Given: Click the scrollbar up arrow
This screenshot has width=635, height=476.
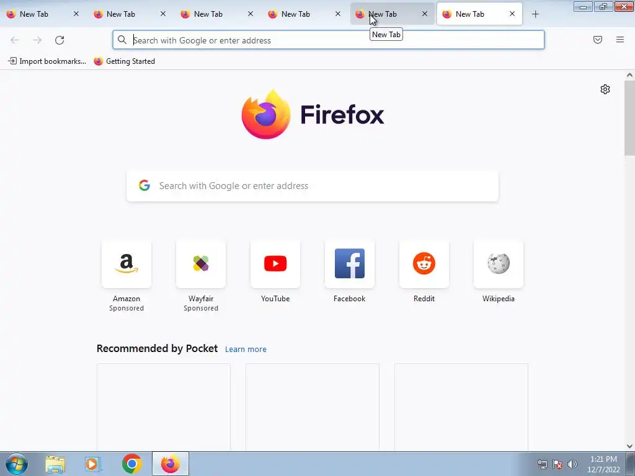Looking at the screenshot, I should [x=629, y=75].
